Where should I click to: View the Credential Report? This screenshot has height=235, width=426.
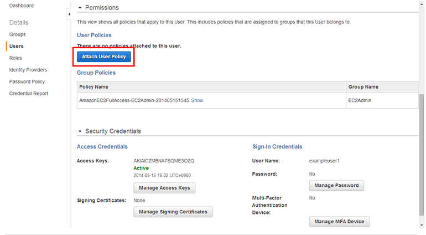(x=28, y=93)
